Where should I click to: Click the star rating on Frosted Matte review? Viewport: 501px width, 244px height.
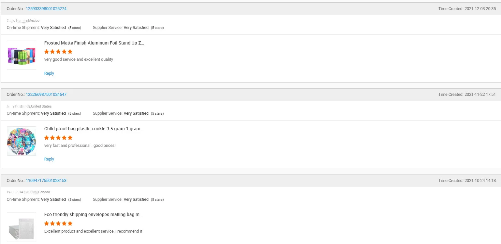(58, 52)
